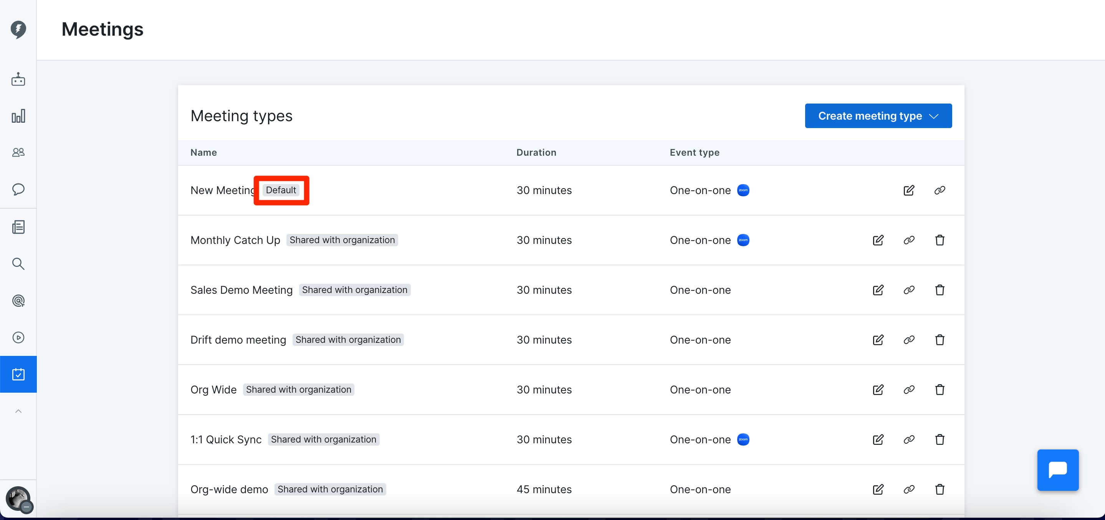The height and width of the screenshot is (520, 1105).
Task: Open the Contacts people icon in sidebar
Action: coord(18,152)
